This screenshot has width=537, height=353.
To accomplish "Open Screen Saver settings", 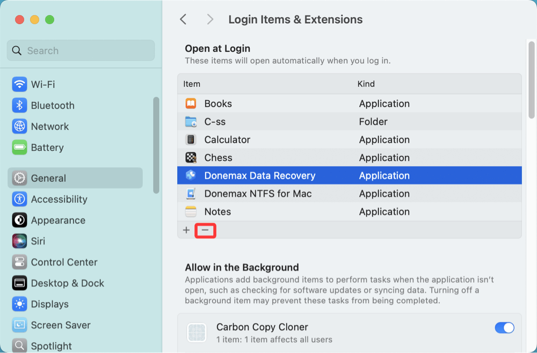I will [54, 325].
